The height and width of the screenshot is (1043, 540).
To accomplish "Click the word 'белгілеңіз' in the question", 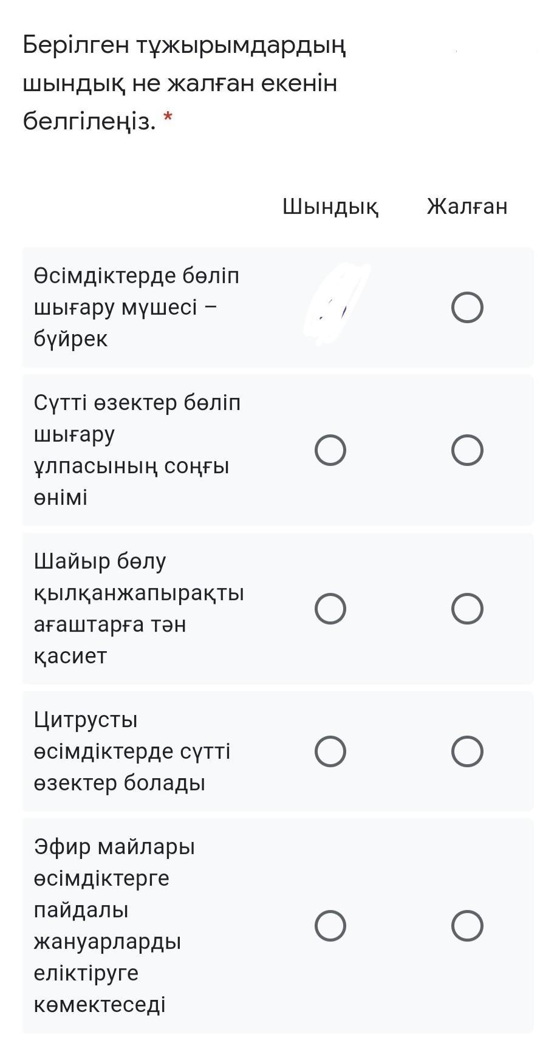I will (x=89, y=121).
